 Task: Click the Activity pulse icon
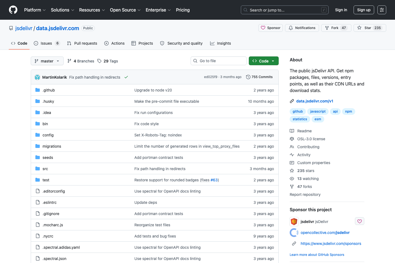[292, 155]
